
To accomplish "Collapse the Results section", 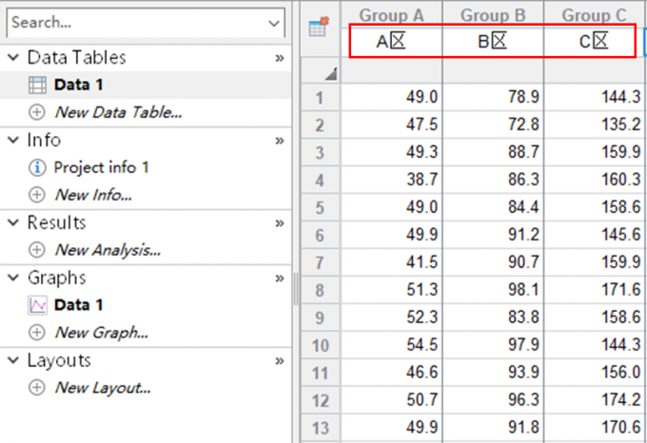I will (x=13, y=222).
